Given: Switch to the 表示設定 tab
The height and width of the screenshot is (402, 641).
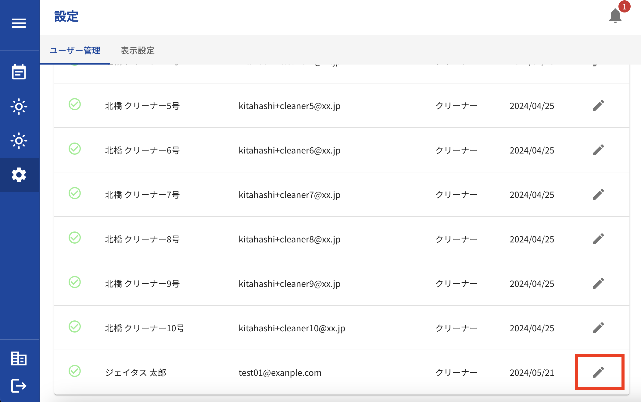Looking at the screenshot, I should (138, 51).
